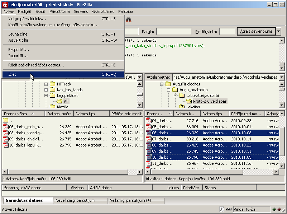Viewport: 287px width, 214px height.
Task: Collapse the Augu_anatomija tree node
Action: click(x=168, y=90)
